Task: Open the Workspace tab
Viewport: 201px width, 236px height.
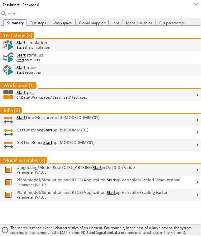Action: click(63, 23)
